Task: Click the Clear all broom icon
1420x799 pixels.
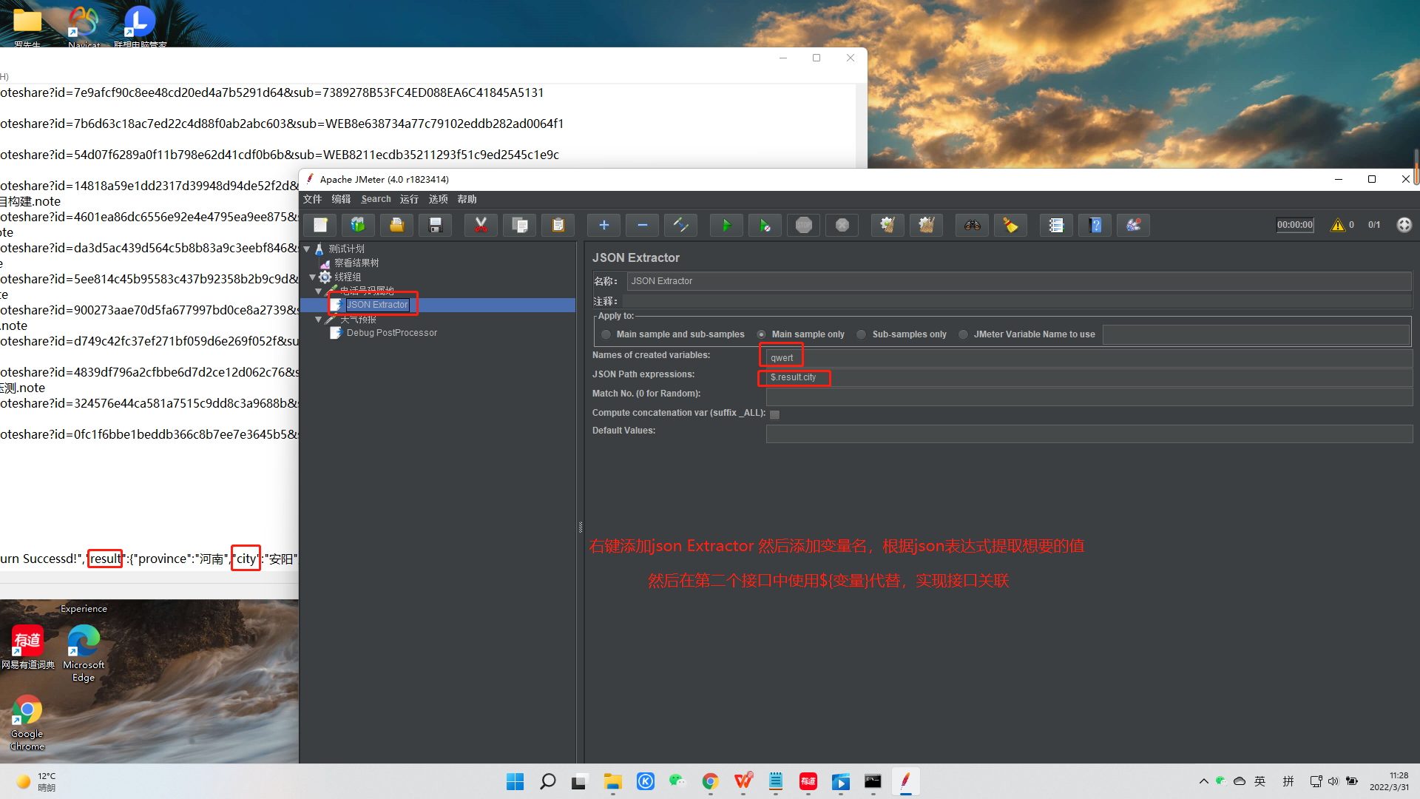Action: pyautogui.click(x=926, y=225)
